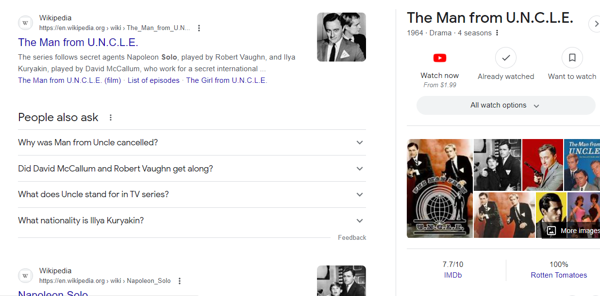Click 1964 · Drama · 4 seasons subtitle

click(x=449, y=33)
